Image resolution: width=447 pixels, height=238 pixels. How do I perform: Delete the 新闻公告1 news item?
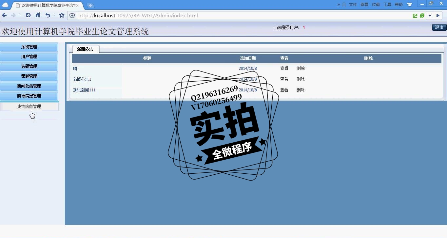(301, 79)
